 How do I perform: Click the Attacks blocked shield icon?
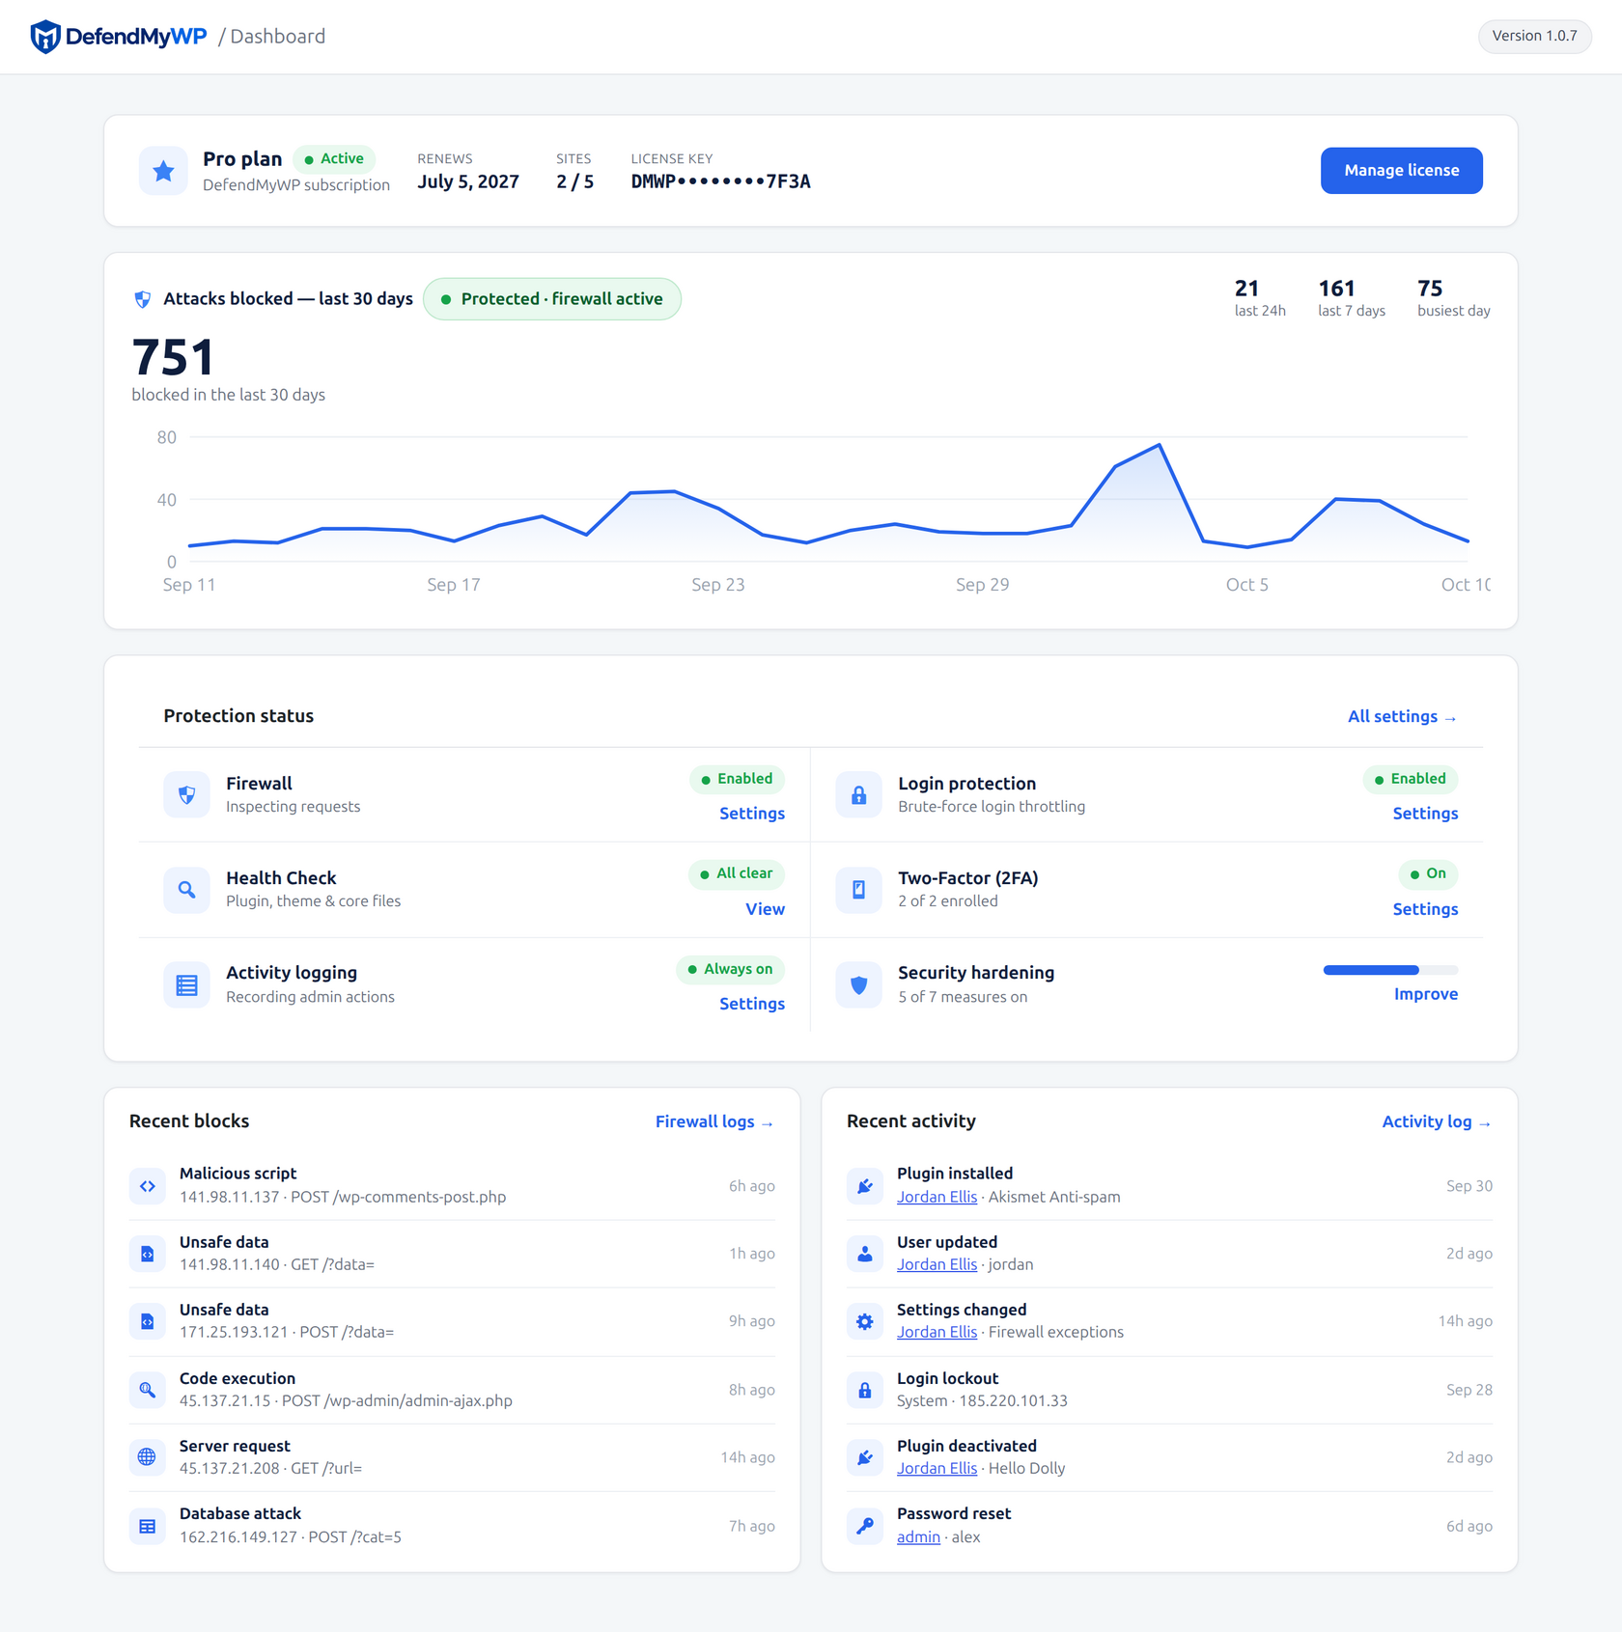pyautogui.click(x=142, y=299)
